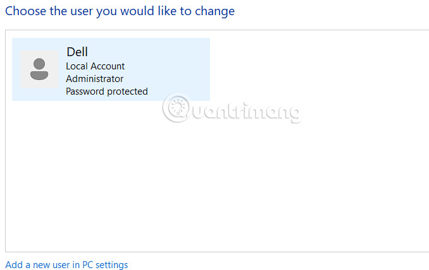429x270 pixels.
Task: Click the Dell account name
Action: pyautogui.click(x=77, y=52)
